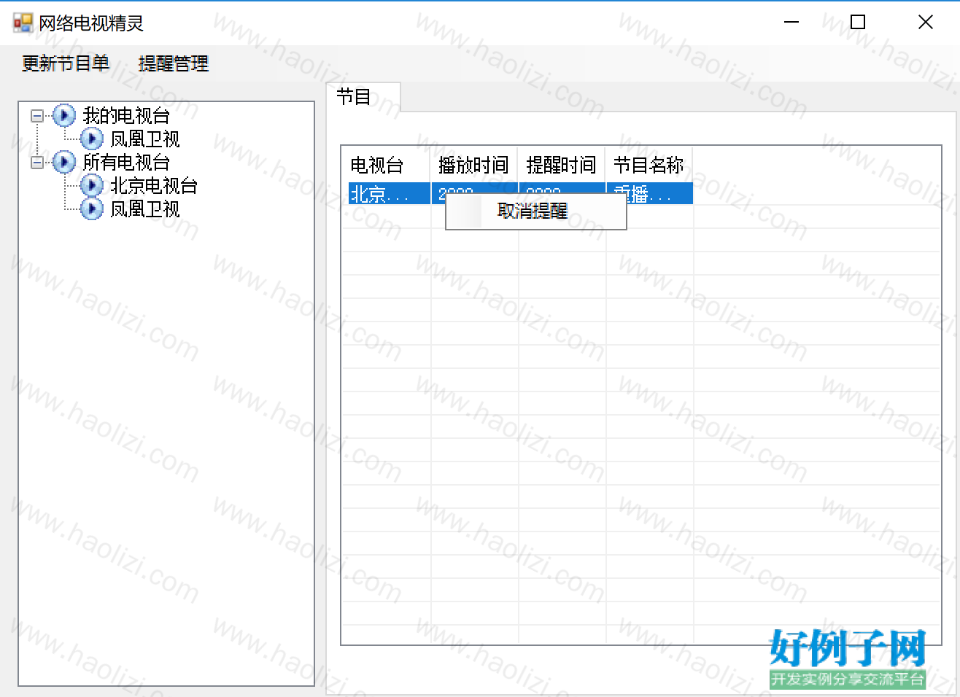The height and width of the screenshot is (697, 960).
Task: Click the 凤凰卫视 icon under 我的电视台
Action: pyautogui.click(x=91, y=139)
